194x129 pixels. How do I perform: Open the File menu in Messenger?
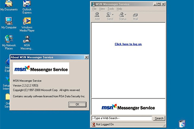pyautogui.click(x=94, y=9)
